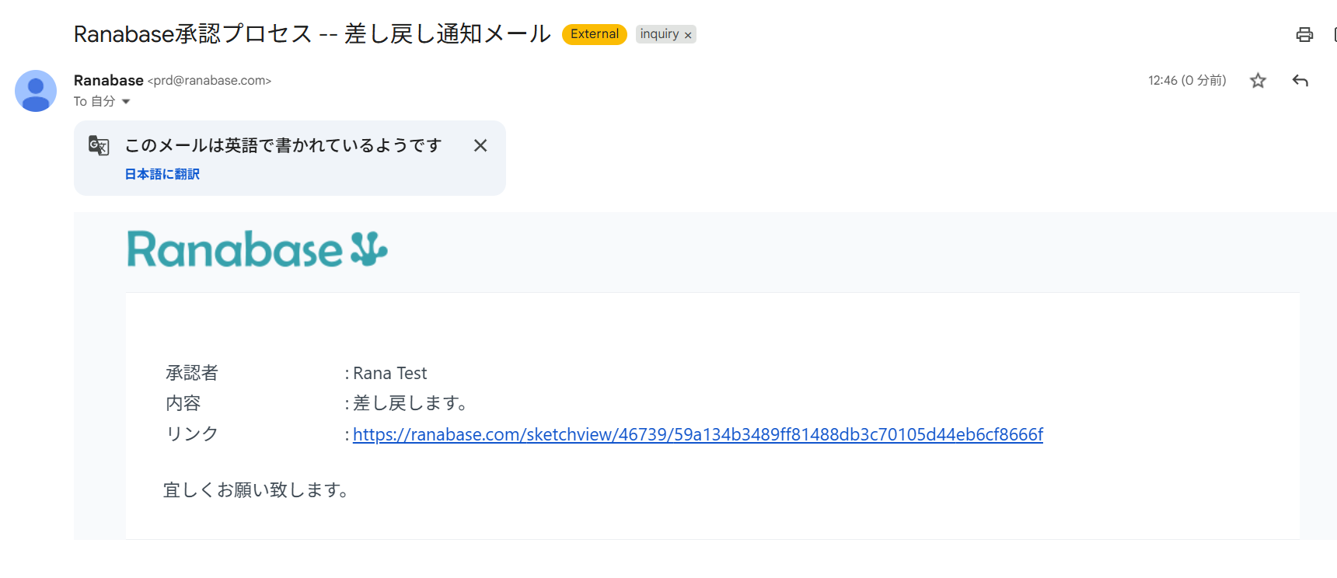Star this Ranabase email
Screen dimensions: 1337x578
click(1258, 81)
